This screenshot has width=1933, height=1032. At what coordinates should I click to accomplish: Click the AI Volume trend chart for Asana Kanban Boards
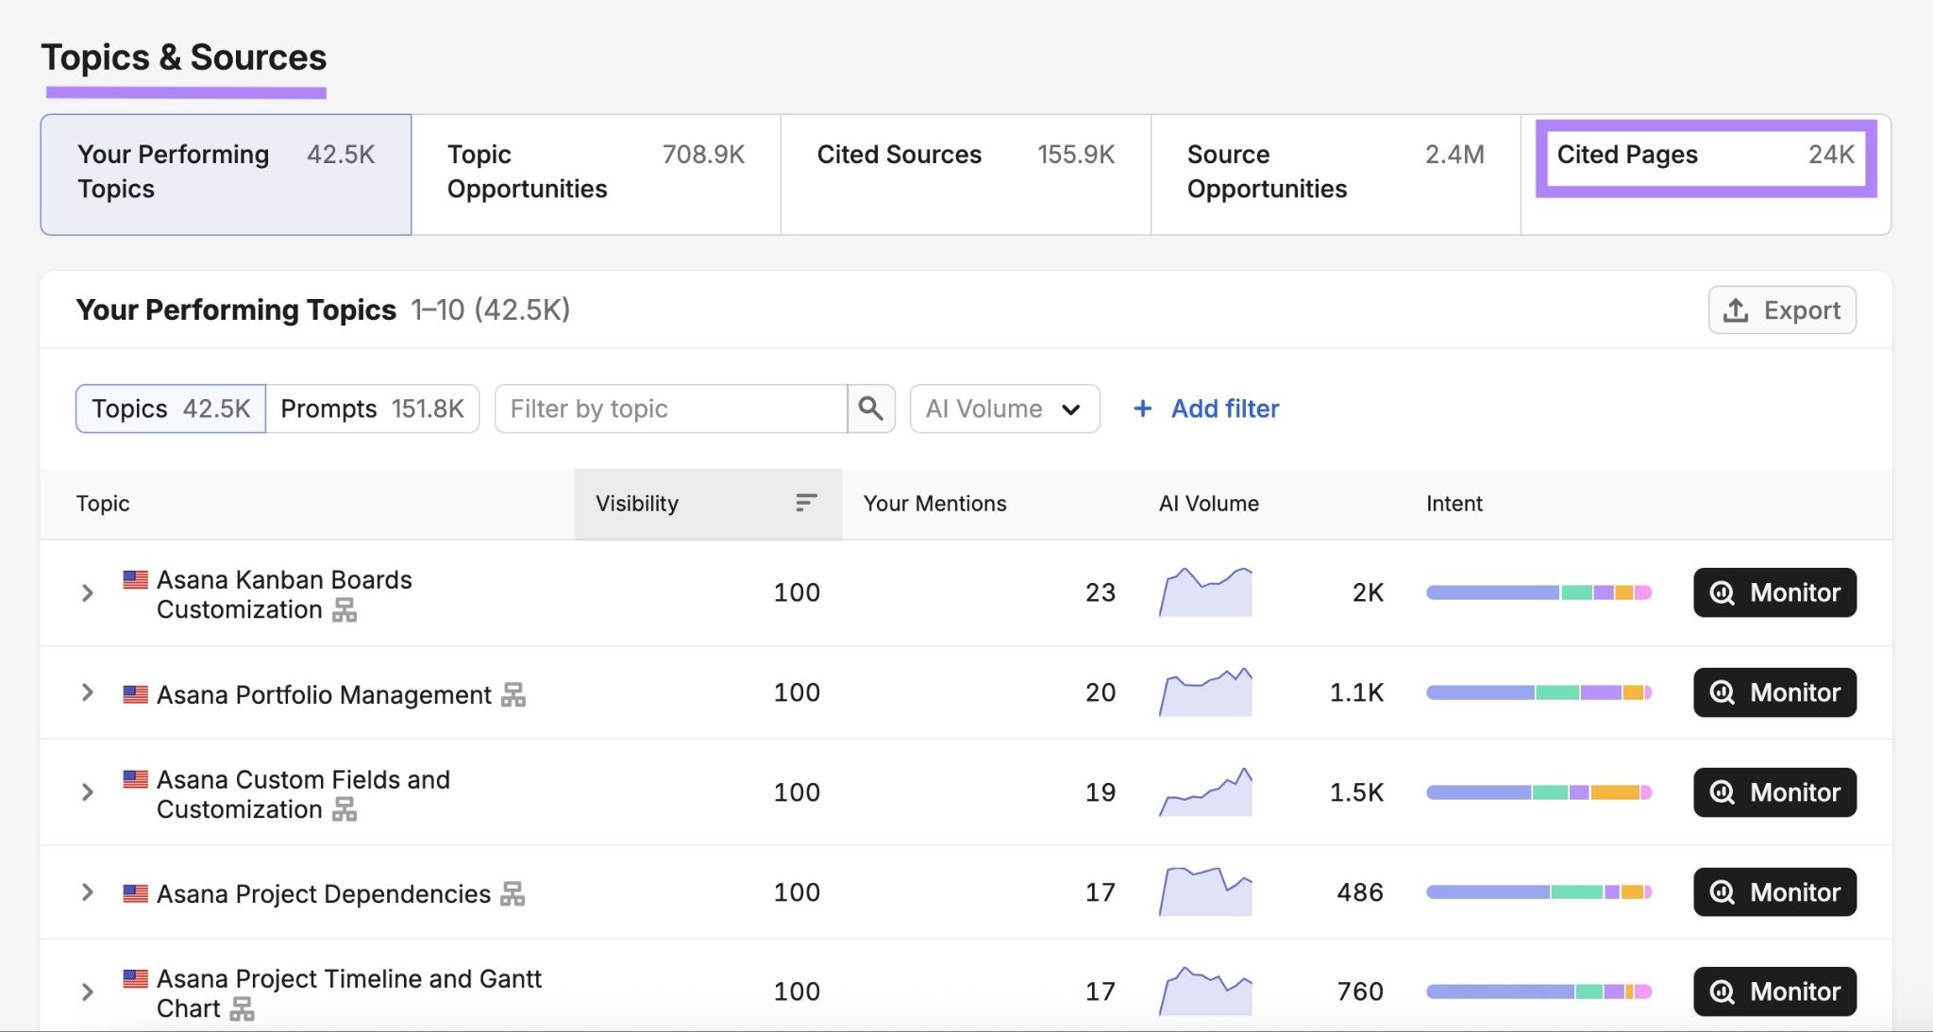tap(1205, 592)
